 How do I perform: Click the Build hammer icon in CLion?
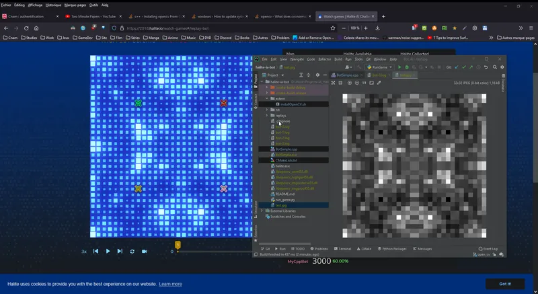359,67
